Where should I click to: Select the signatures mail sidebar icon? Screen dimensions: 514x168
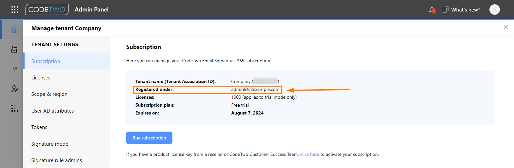14,50
